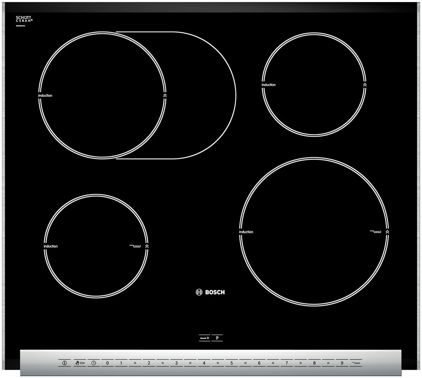422x378 pixels.
Task: Click the Bosch logo on the glass
Action: click(x=210, y=292)
